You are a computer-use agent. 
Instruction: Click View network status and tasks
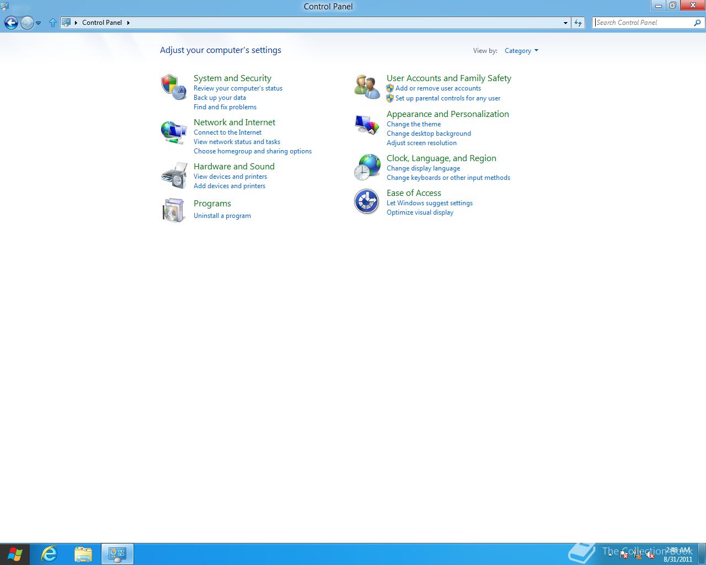tap(237, 142)
